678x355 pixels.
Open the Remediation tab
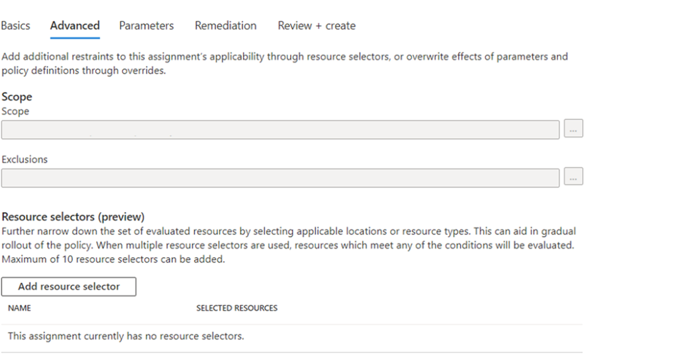(226, 26)
